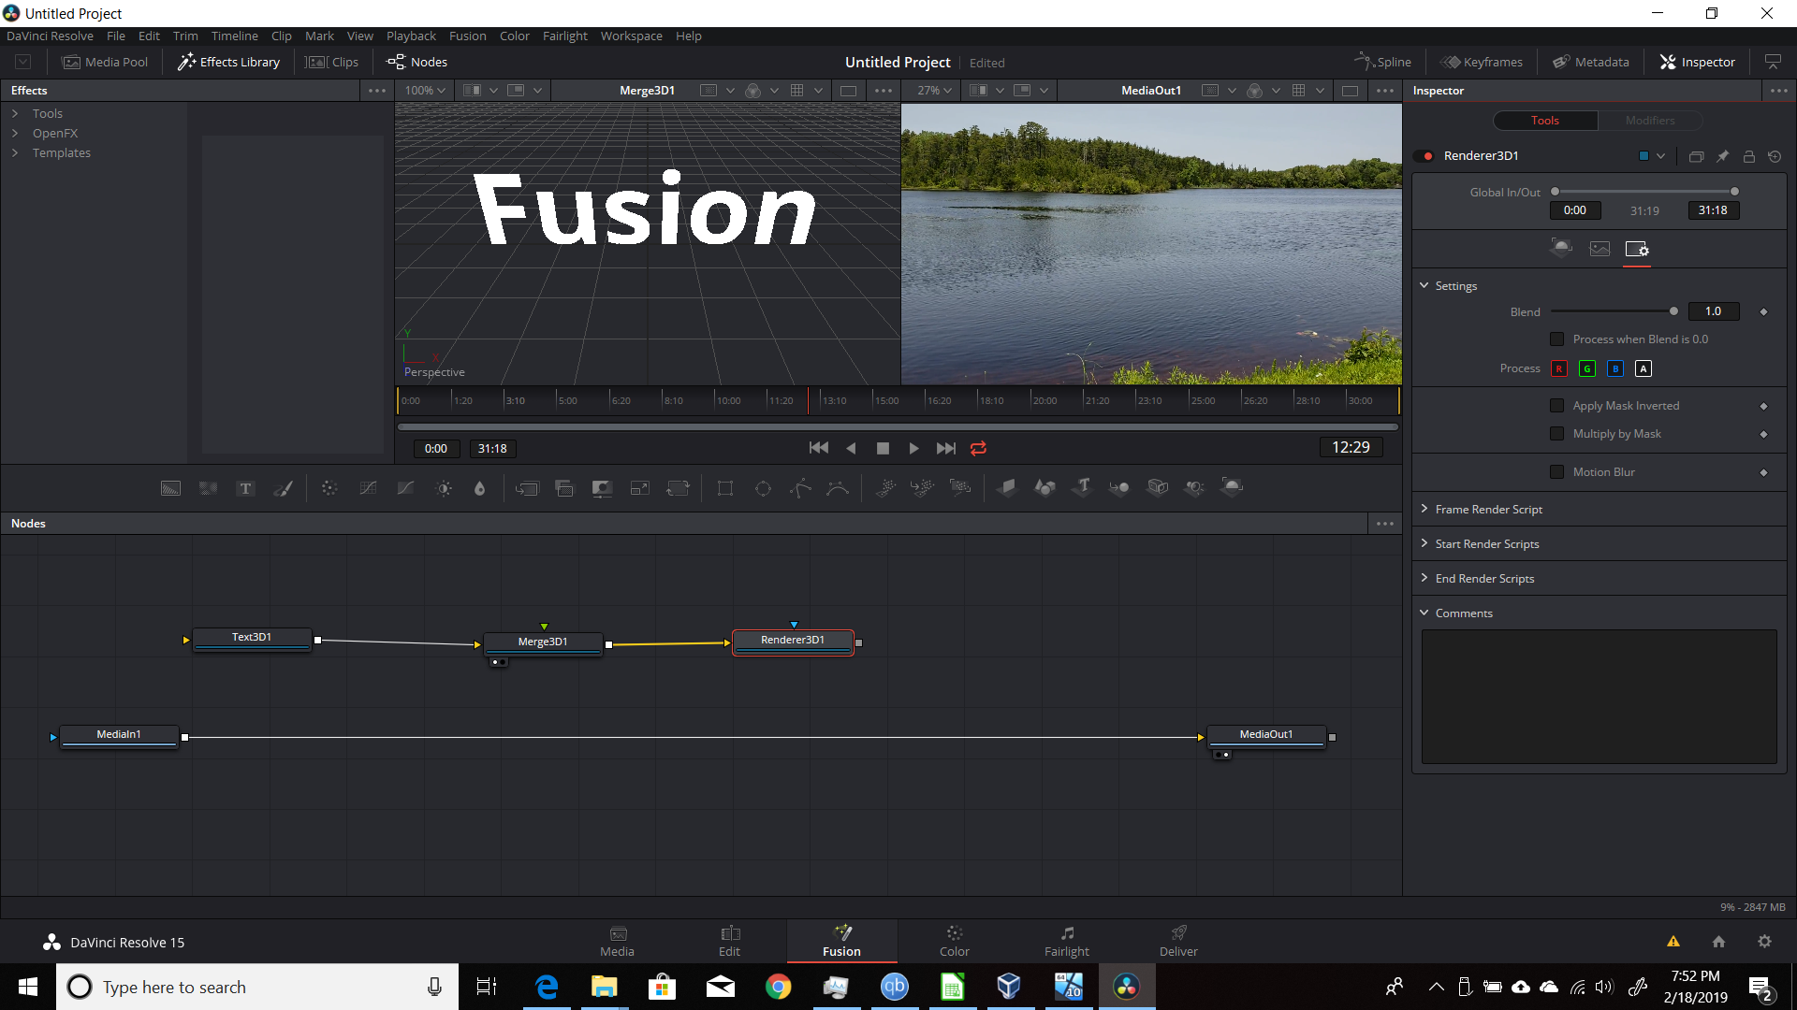Add a Resize node from toolbar
Screen dimensions: 1797x1010
tap(640, 488)
